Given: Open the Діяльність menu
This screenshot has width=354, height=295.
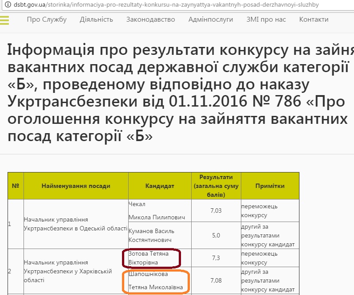Looking at the screenshot, I should (96, 19).
